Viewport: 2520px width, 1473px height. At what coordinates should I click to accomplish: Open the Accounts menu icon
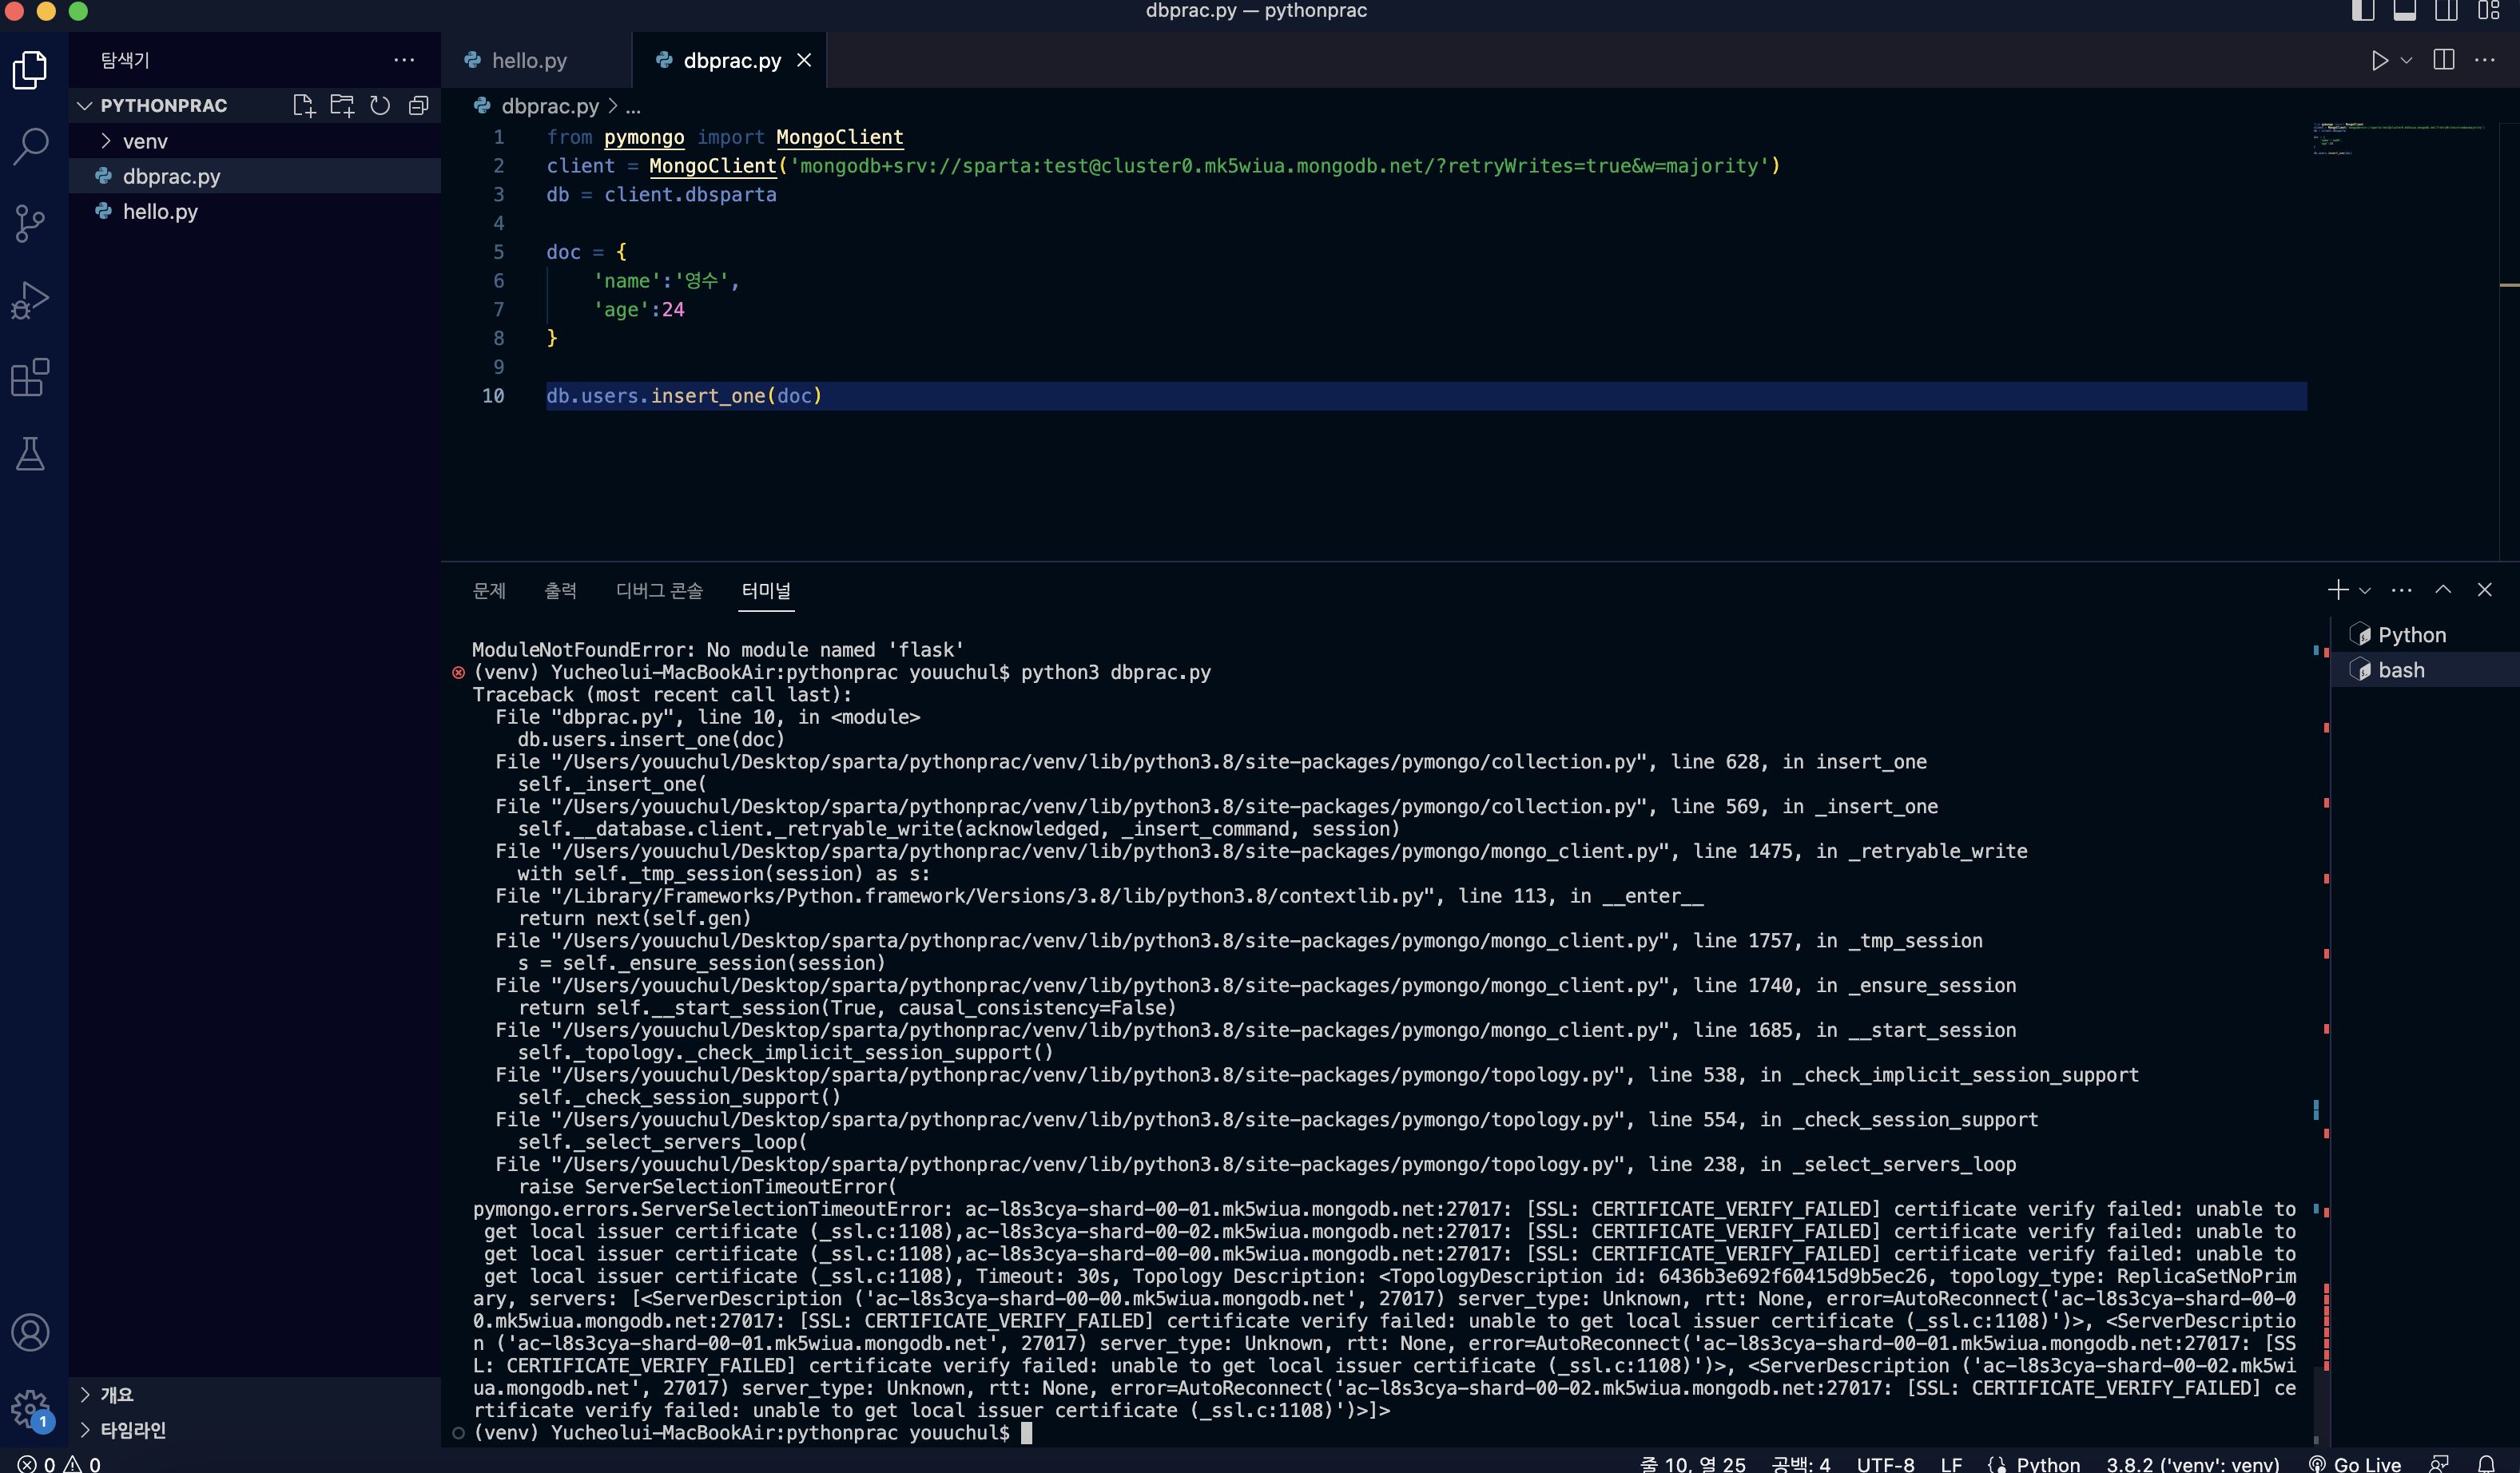point(30,1332)
